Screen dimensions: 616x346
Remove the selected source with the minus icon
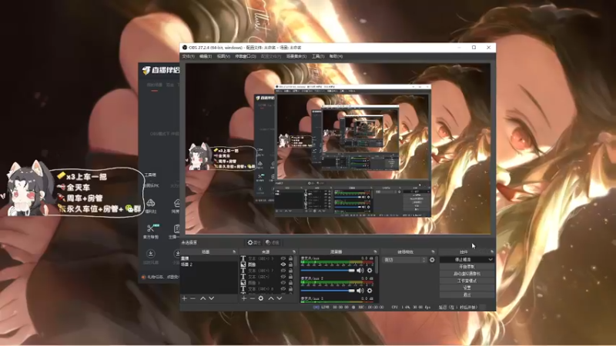pyautogui.click(x=253, y=298)
